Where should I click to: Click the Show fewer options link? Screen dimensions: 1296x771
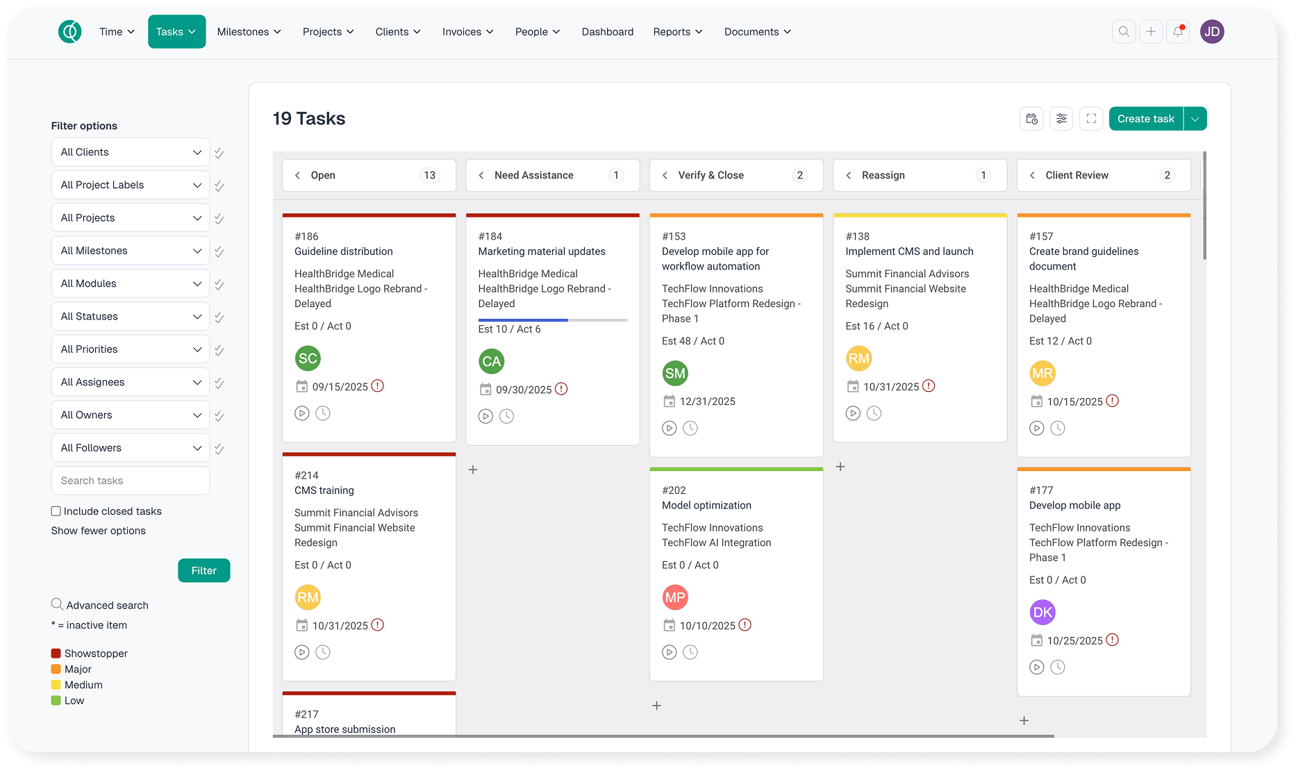point(99,531)
